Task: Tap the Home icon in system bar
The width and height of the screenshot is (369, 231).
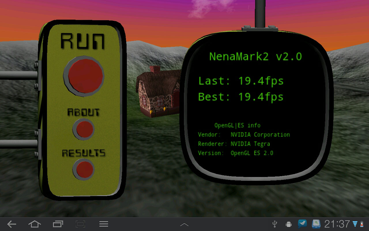Action: coord(35,224)
